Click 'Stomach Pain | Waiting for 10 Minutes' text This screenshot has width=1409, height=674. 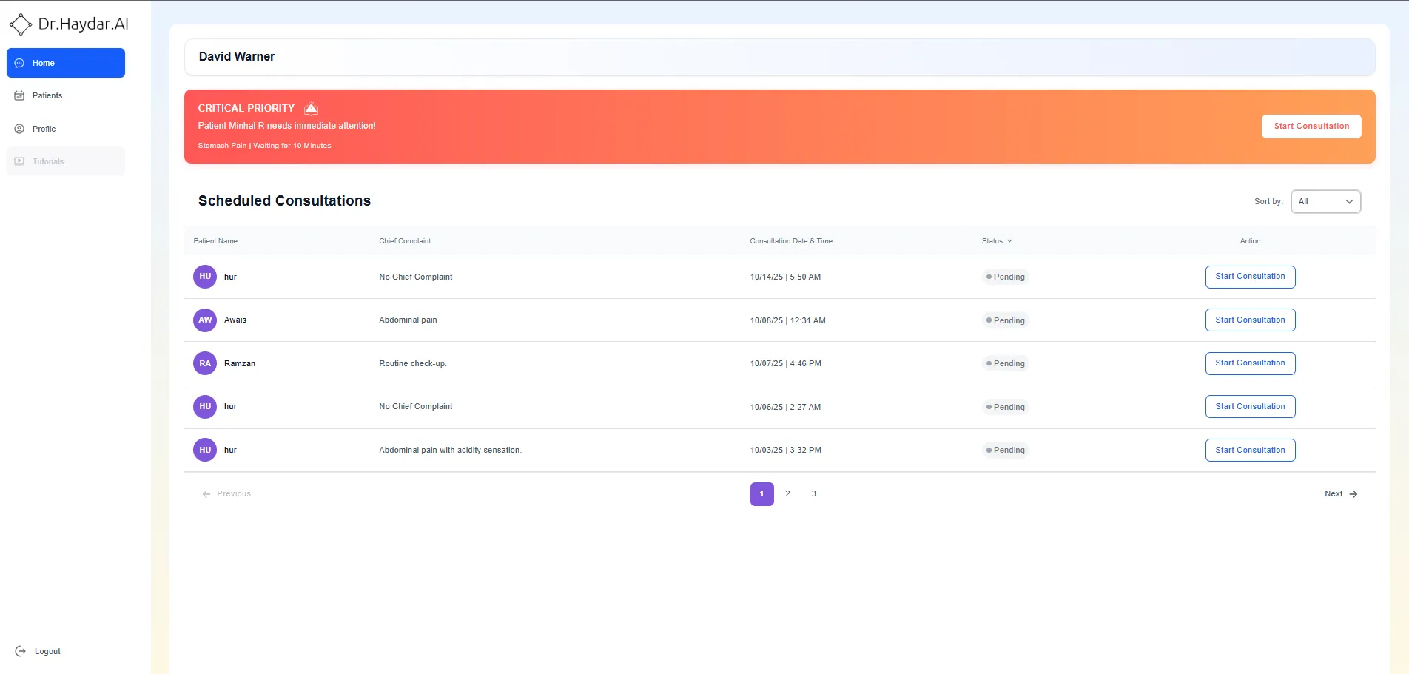pyautogui.click(x=264, y=146)
